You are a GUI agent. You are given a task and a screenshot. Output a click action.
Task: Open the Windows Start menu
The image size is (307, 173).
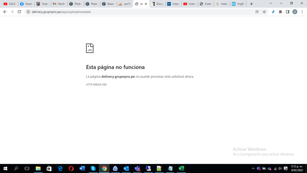[x=5, y=168]
